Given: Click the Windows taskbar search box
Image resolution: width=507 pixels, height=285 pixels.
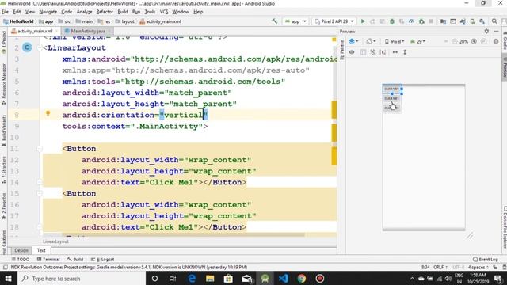Looking at the screenshot, I should pos(81,278).
